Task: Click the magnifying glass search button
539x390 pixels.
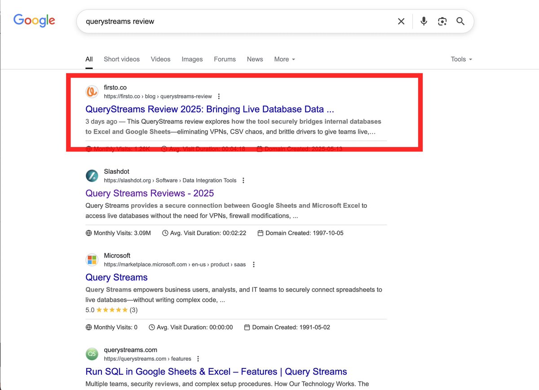Action: pyautogui.click(x=460, y=21)
